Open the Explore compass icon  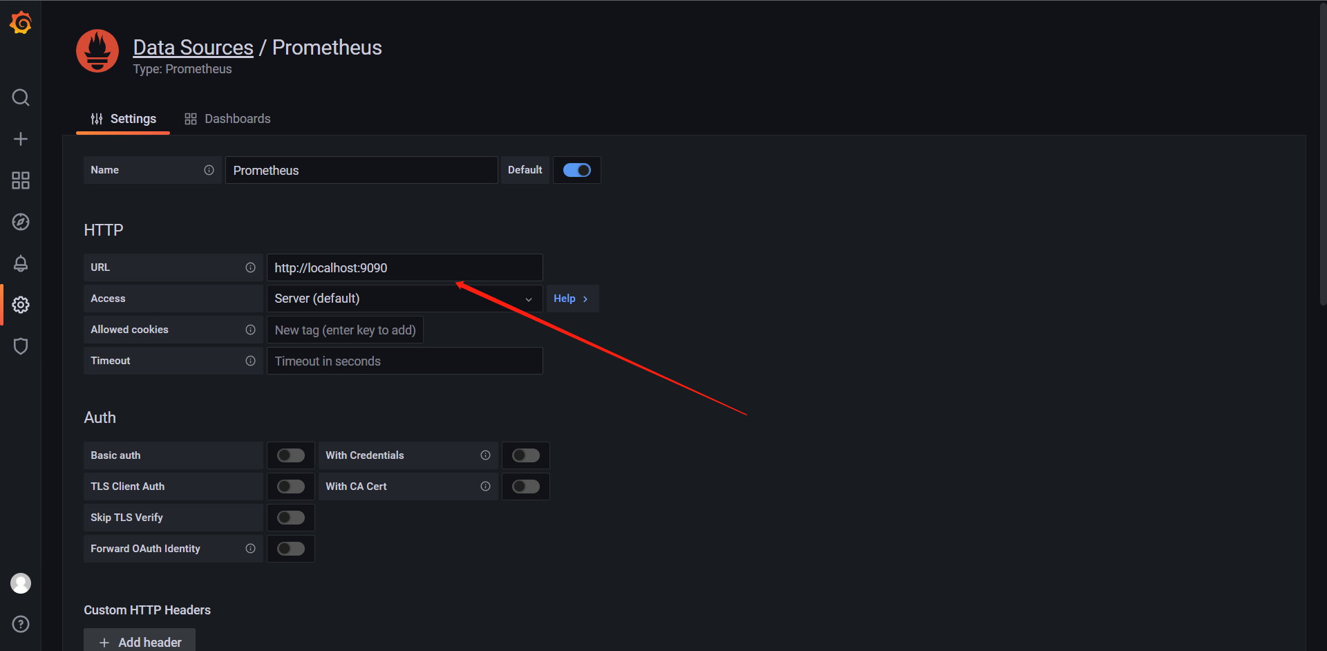click(21, 222)
